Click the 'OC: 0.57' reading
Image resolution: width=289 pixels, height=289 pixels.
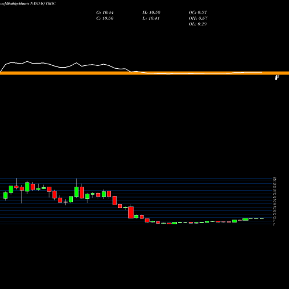pyautogui.click(x=198, y=13)
